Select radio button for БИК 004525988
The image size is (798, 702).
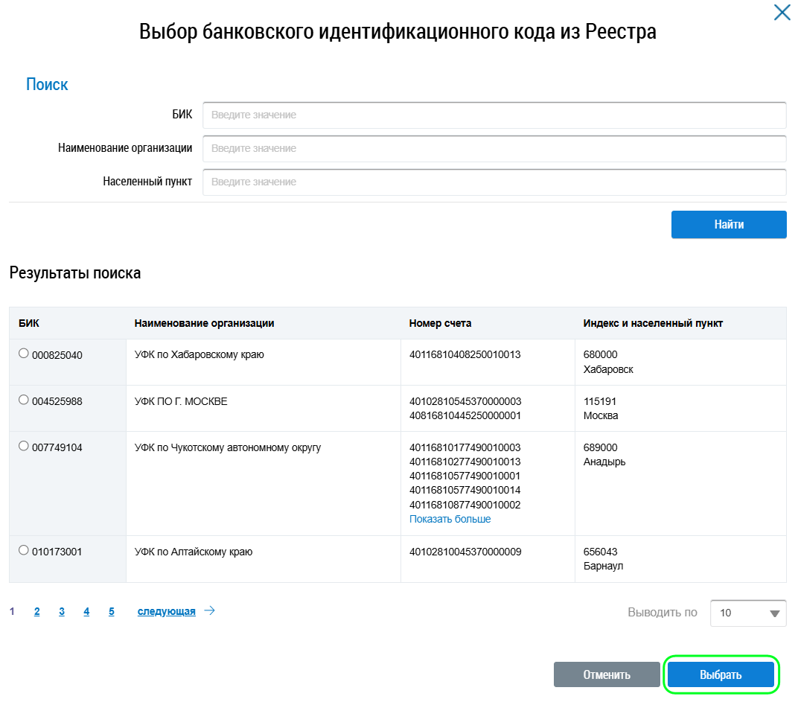(24, 401)
